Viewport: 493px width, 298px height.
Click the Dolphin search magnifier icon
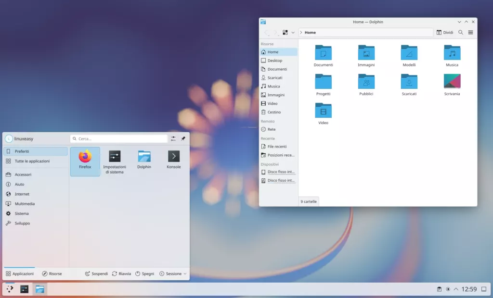click(x=461, y=32)
